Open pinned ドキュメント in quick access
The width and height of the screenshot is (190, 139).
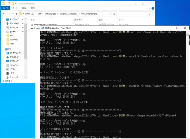pos(14,28)
